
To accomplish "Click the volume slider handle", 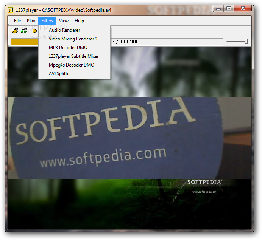I will 246,42.
